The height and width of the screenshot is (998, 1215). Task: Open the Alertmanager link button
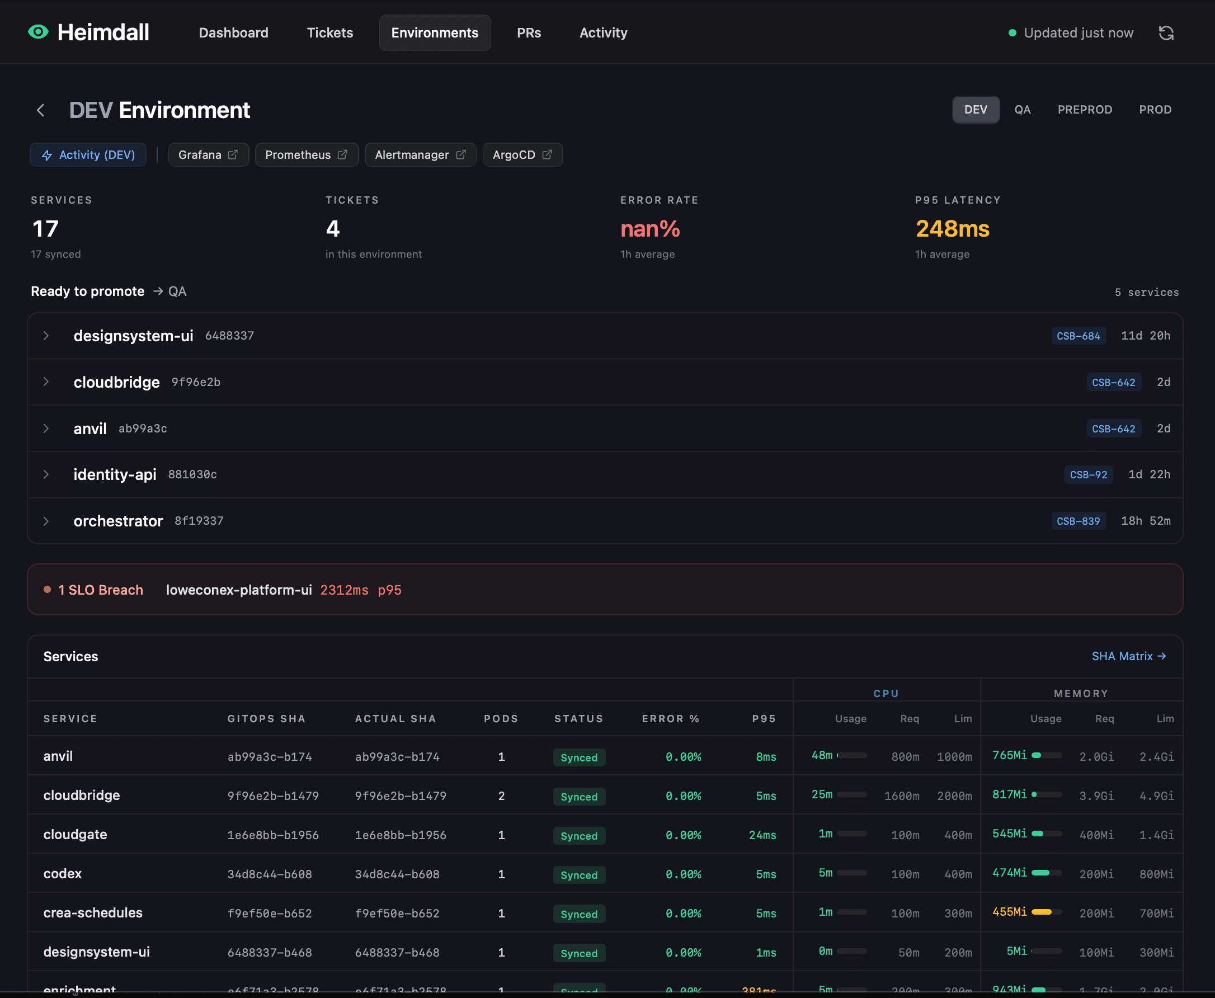(420, 154)
